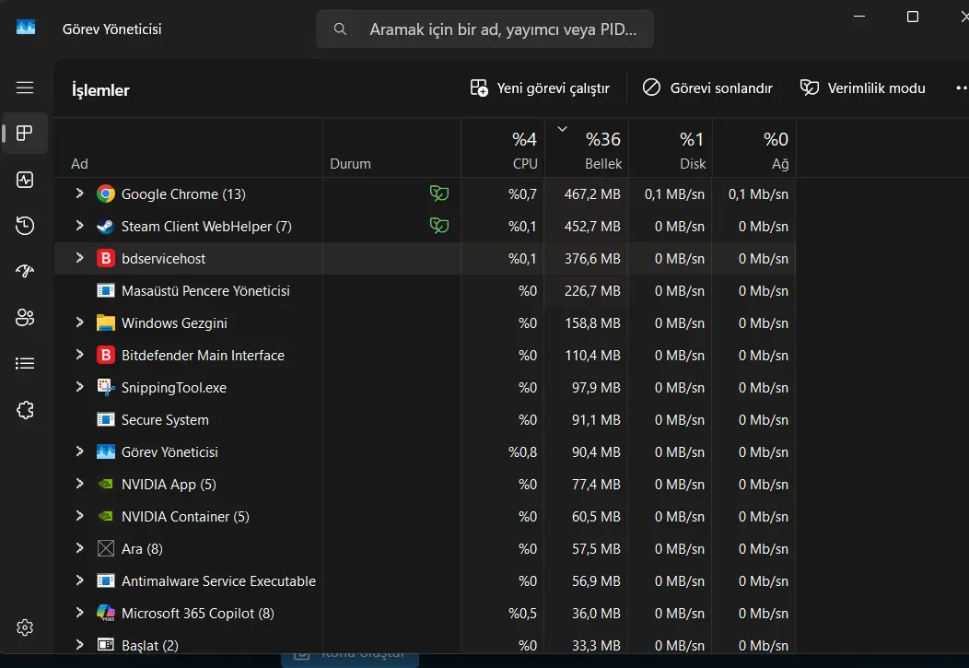Click the Antimalware Service Executable icon
Image resolution: width=969 pixels, height=668 pixels.
(106, 580)
